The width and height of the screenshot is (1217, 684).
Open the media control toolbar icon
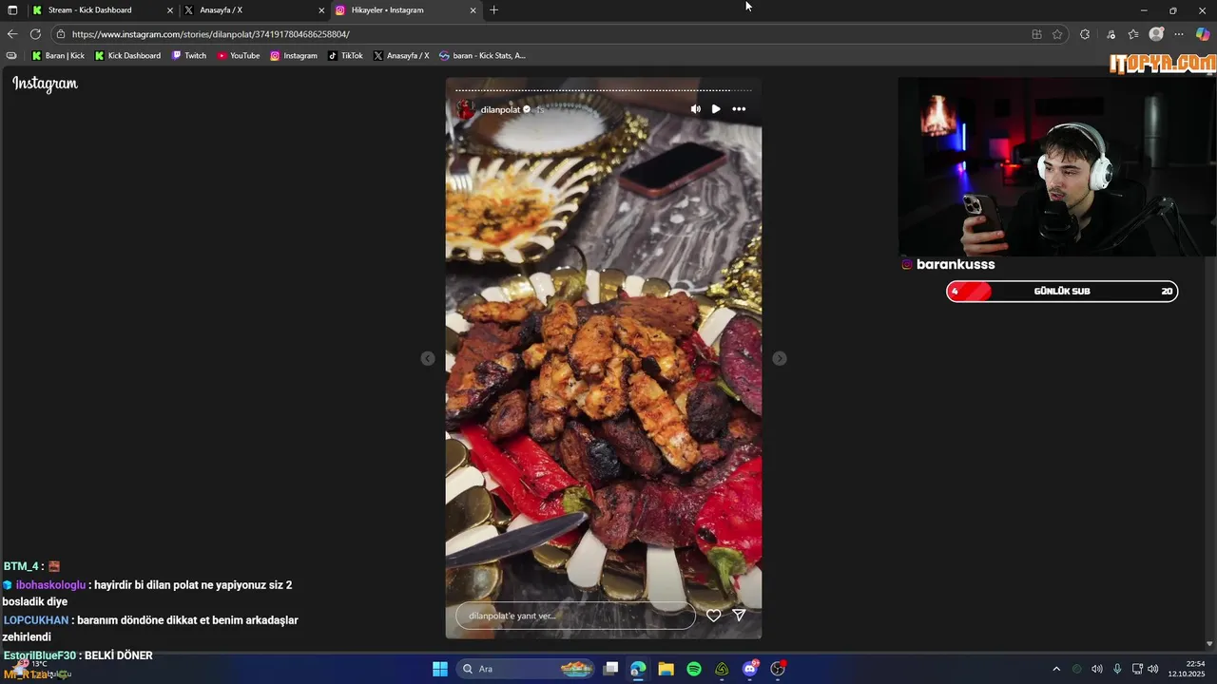tap(1111, 34)
